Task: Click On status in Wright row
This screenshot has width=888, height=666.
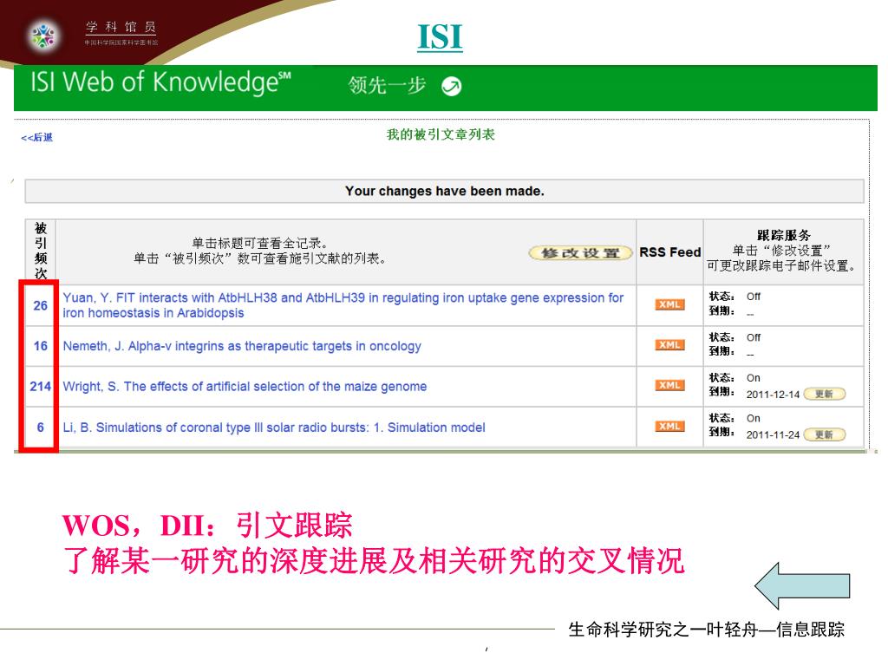Action: pyautogui.click(x=754, y=378)
